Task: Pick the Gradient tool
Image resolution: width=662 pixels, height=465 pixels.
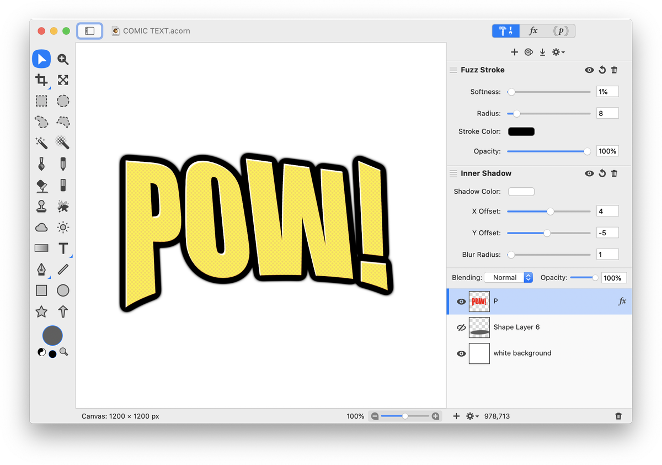Action: coord(41,249)
